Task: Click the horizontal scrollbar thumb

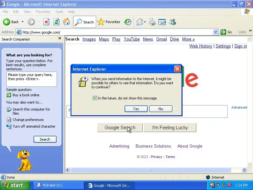Action: pos(151,170)
